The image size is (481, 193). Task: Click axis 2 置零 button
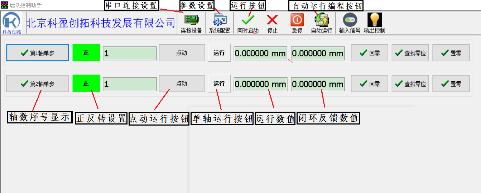point(451,84)
